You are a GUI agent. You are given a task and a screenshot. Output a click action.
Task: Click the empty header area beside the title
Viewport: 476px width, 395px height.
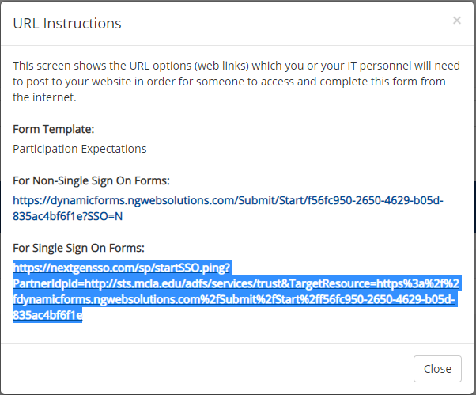[x=285, y=24]
